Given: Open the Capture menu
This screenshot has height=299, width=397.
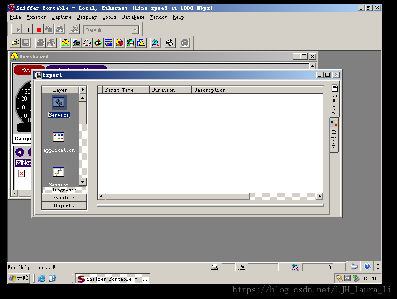Looking at the screenshot, I should click(x=61, y=17).
